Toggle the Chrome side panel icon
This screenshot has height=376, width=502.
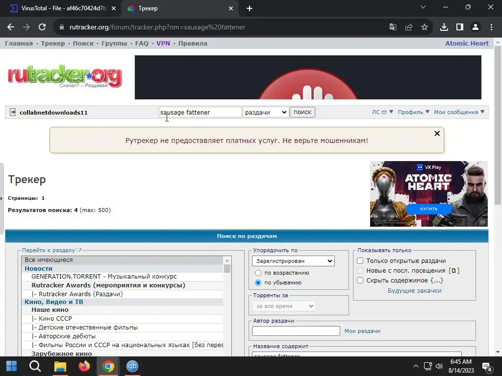click(460, 27)
